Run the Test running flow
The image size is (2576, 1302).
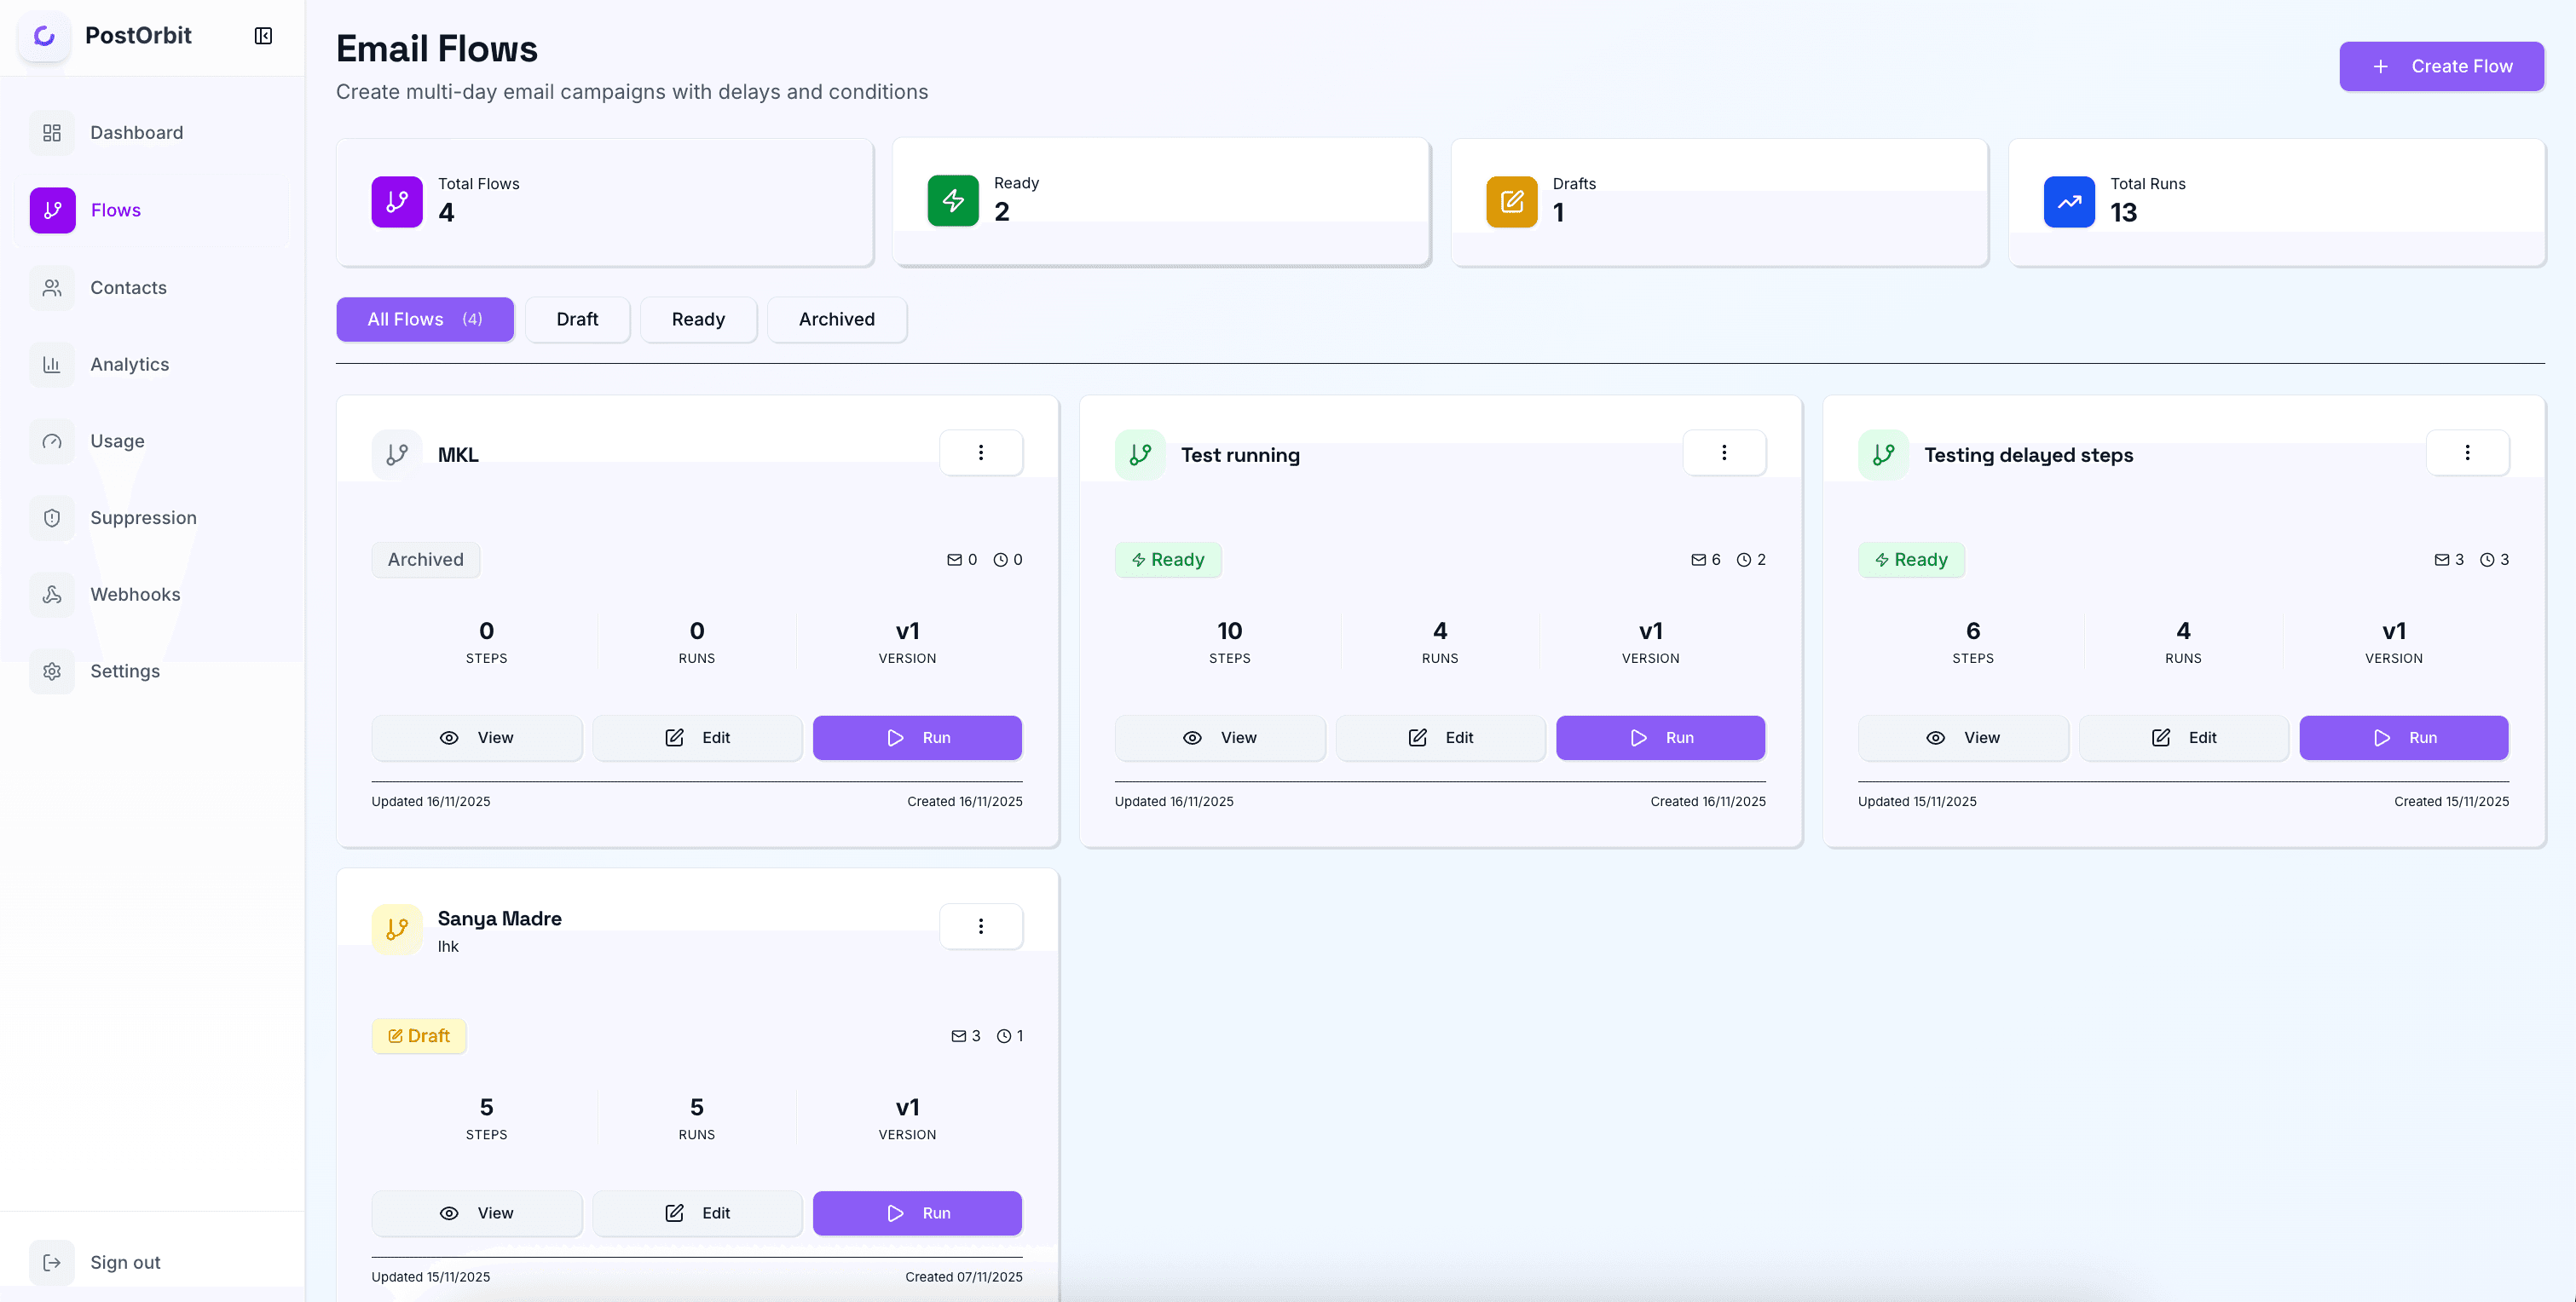[x=1660, y=738]
